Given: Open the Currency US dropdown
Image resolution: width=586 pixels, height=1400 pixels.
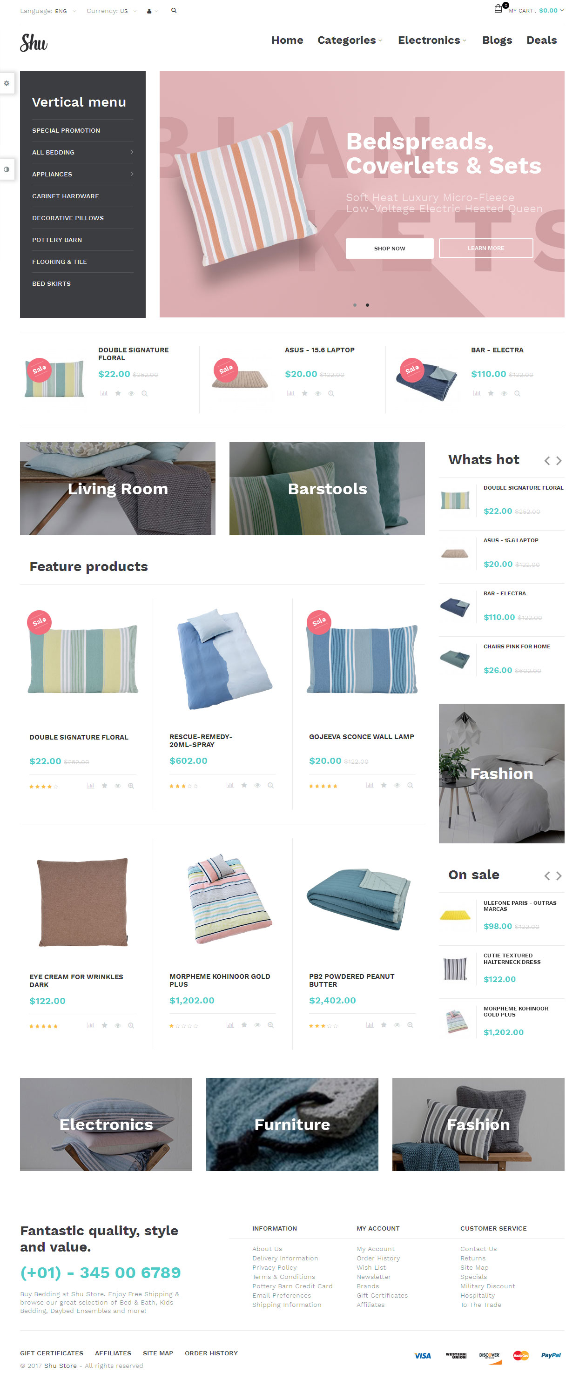Looking at the screenshot, I should 111,11.
